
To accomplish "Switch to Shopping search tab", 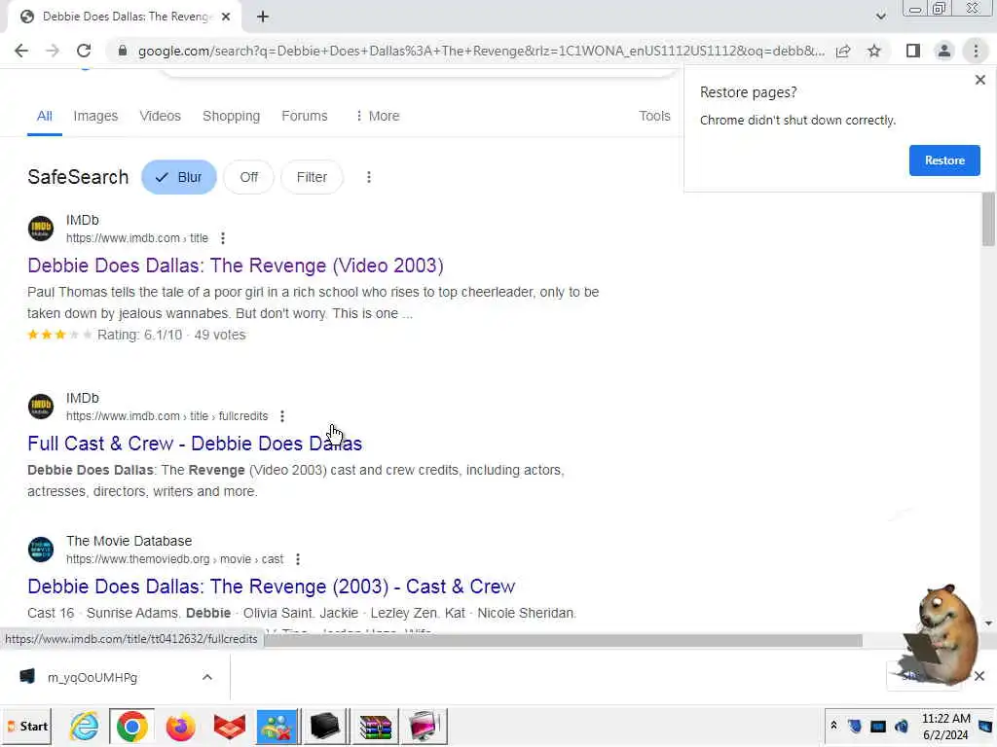I will tap(231, 117).
